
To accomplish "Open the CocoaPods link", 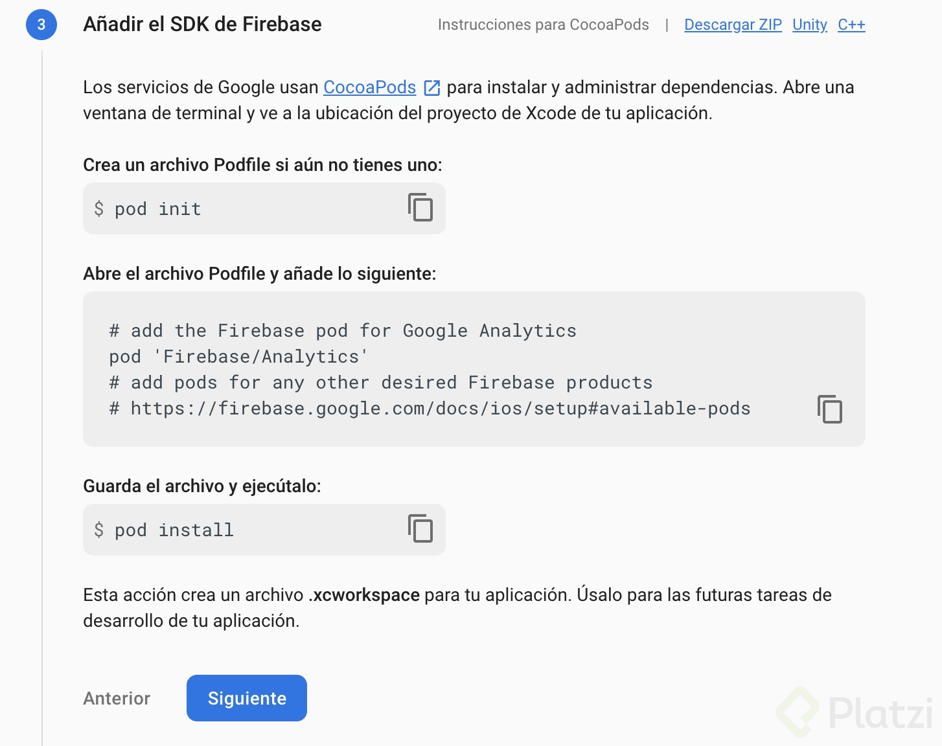I will pos(369,87).
